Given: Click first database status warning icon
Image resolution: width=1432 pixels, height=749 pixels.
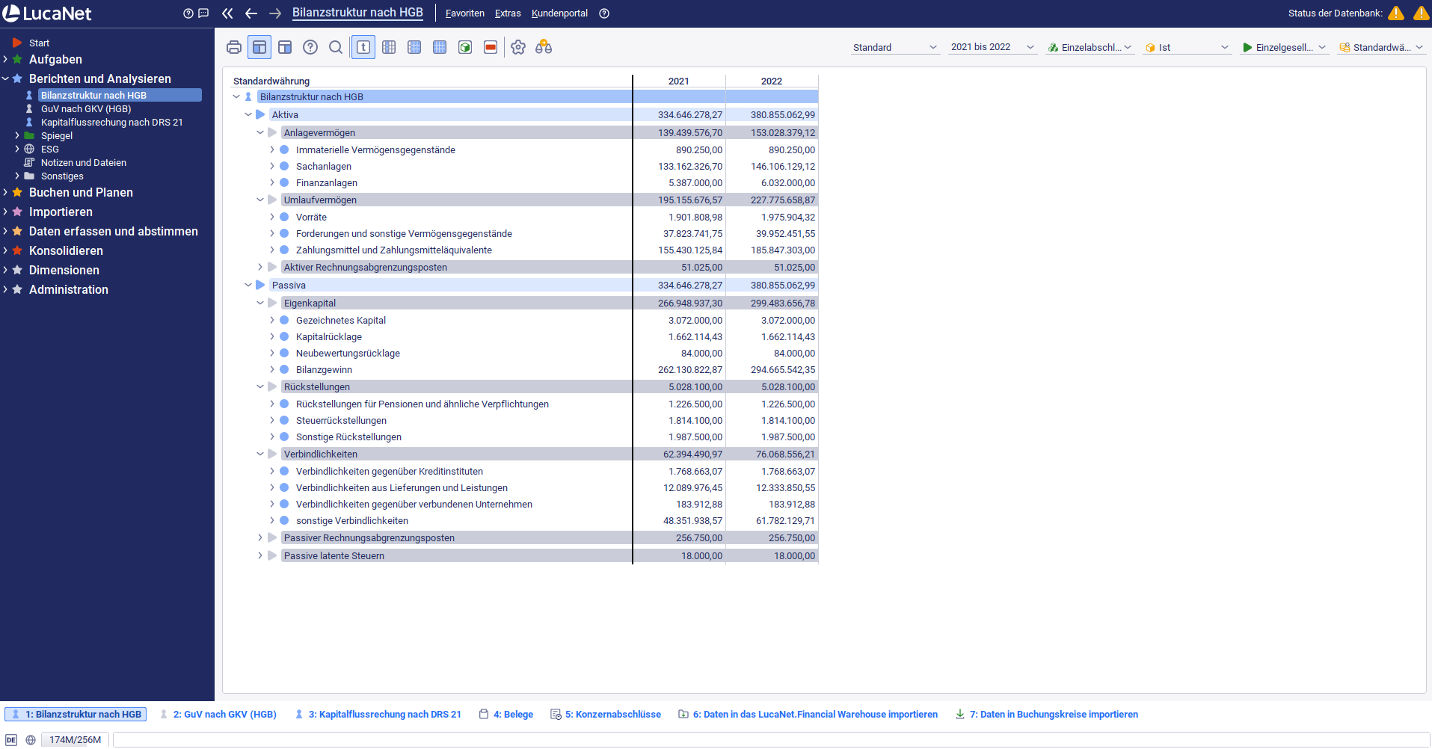Looking at the screenshot, I should [x=1396, y=13].
